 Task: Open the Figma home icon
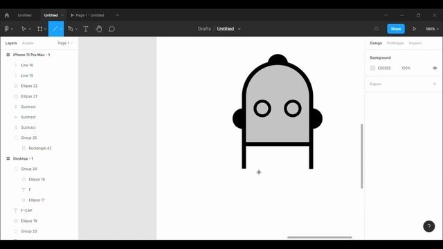[x=7, y=15]
